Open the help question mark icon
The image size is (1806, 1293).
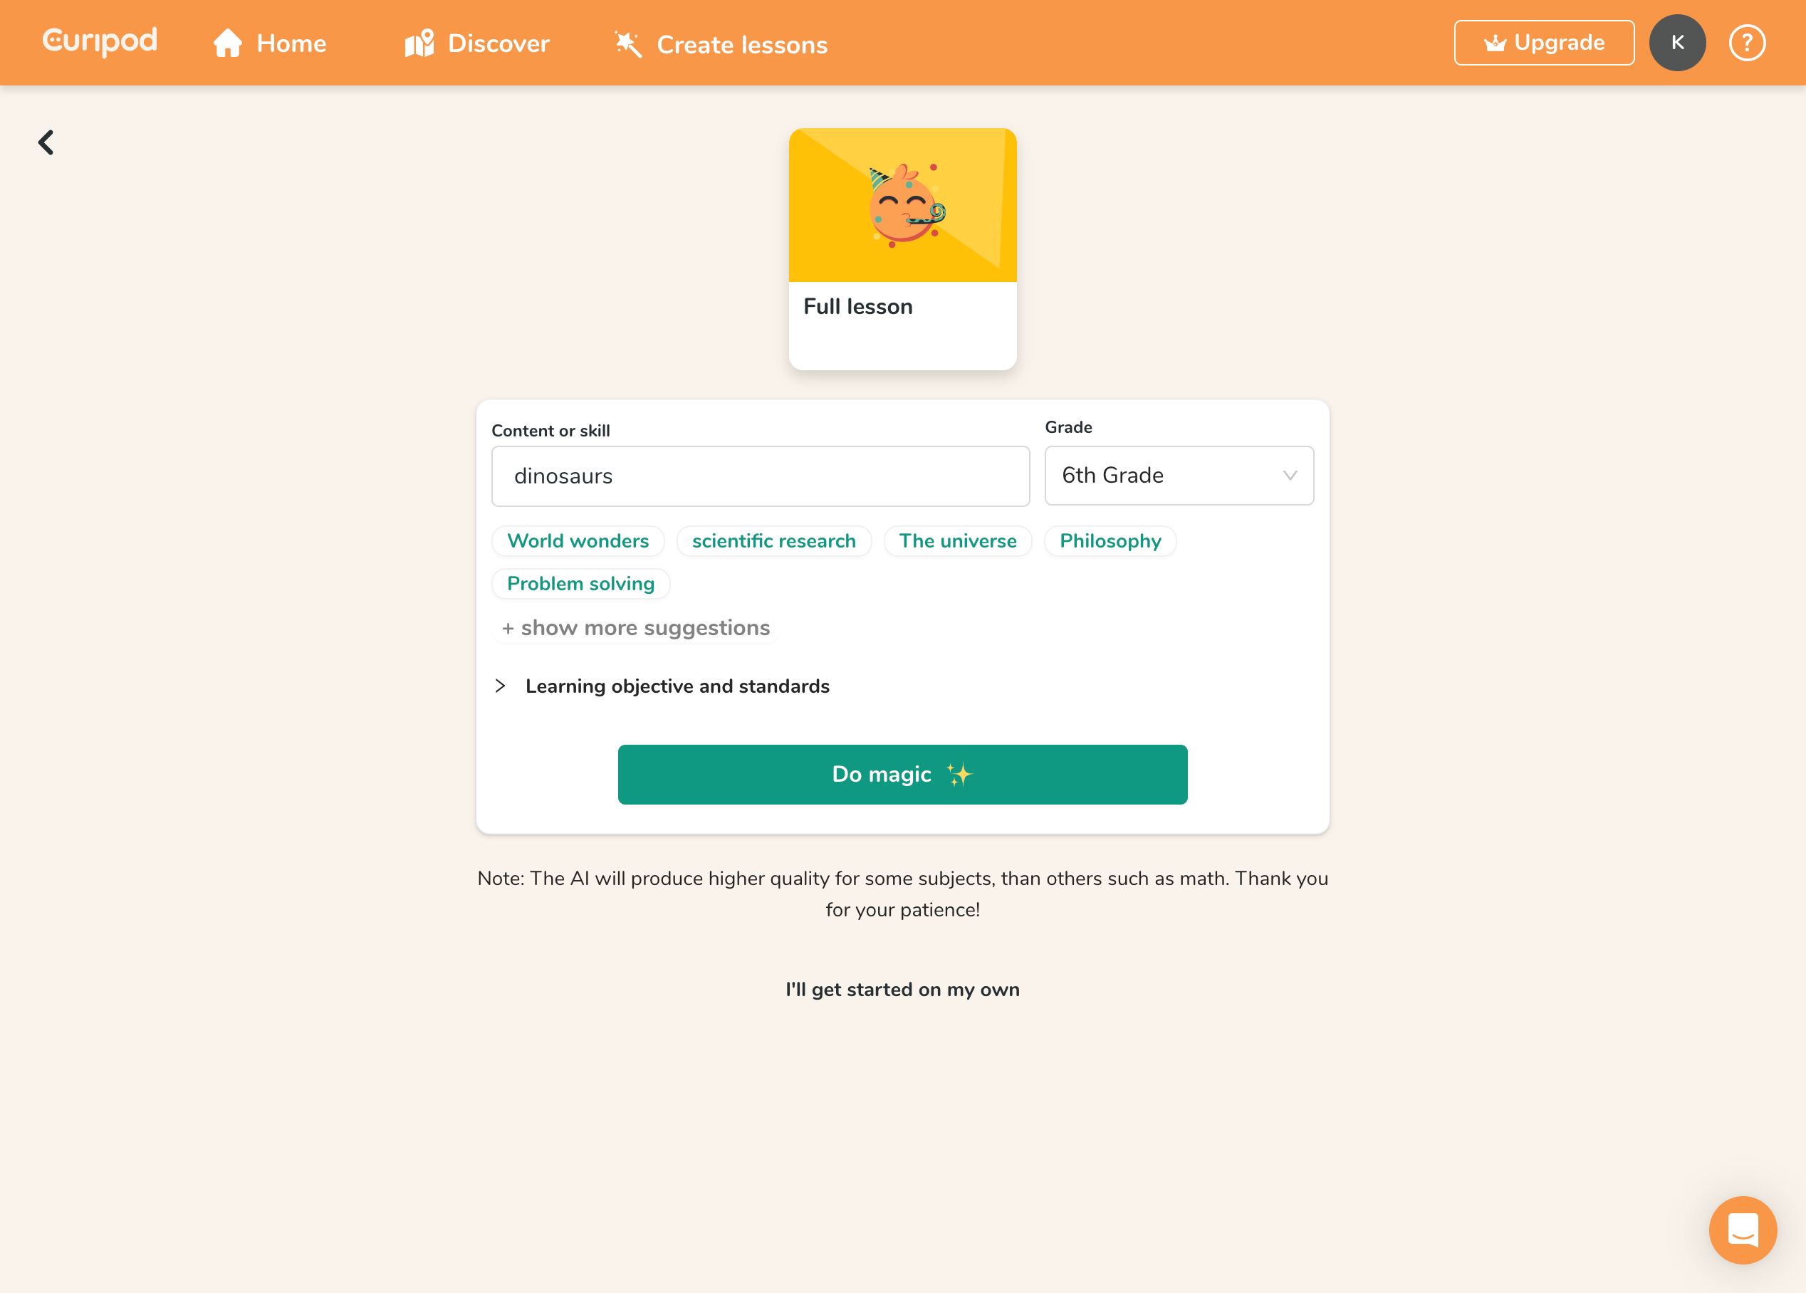pyautogui.click(x=1747, y=43)
